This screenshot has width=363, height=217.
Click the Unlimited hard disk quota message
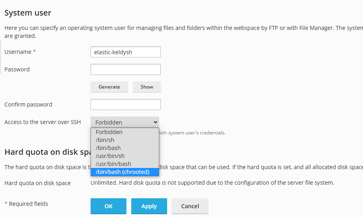(213, 183)
